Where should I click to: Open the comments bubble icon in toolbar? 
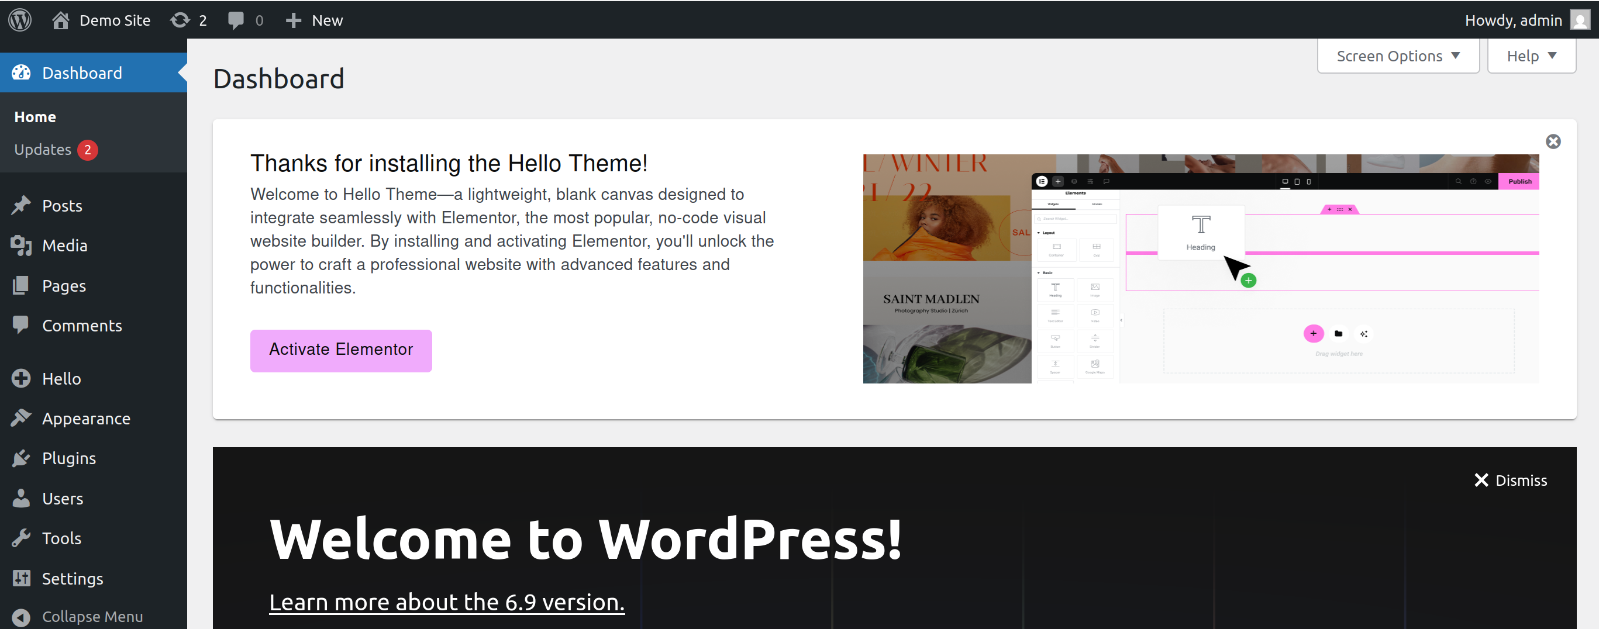[x=236, y=20]
